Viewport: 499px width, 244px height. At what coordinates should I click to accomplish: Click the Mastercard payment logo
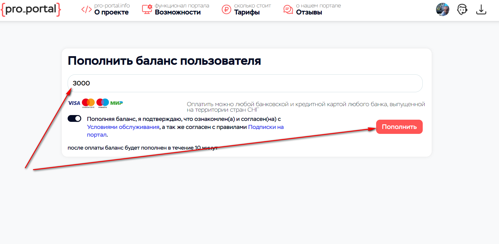(88, 103)
